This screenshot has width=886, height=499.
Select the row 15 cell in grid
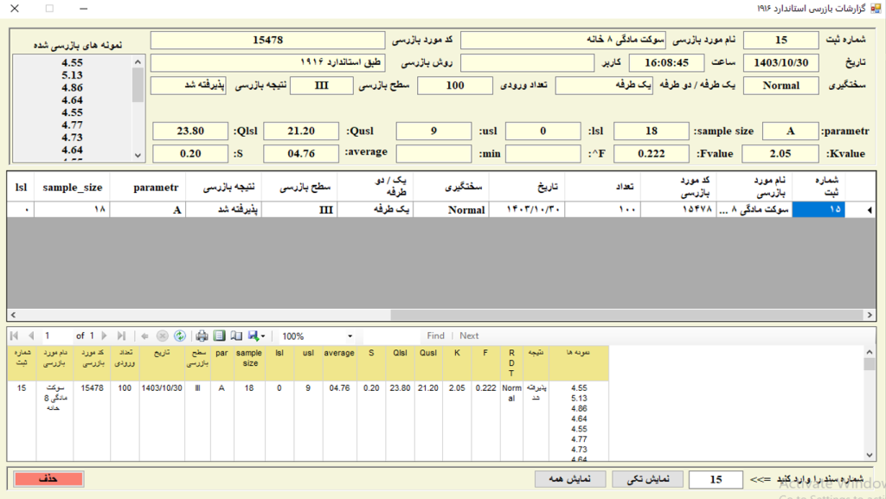coord(818,209)
